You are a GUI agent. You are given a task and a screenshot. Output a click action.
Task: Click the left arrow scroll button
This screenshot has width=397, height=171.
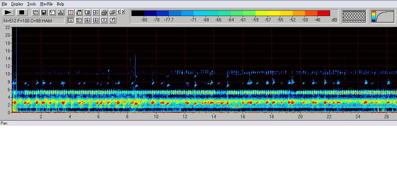(x=119, y=12)
